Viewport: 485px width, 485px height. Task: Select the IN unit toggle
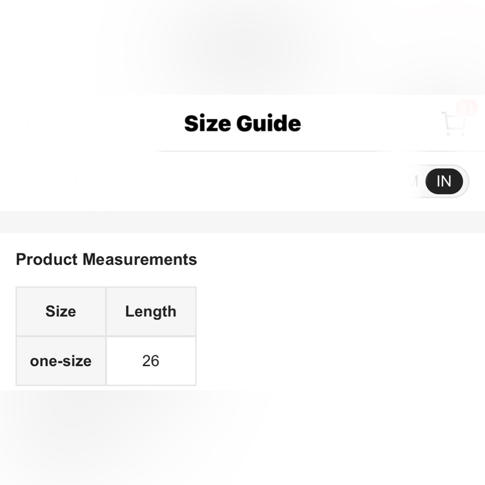(x=444, y=181)
